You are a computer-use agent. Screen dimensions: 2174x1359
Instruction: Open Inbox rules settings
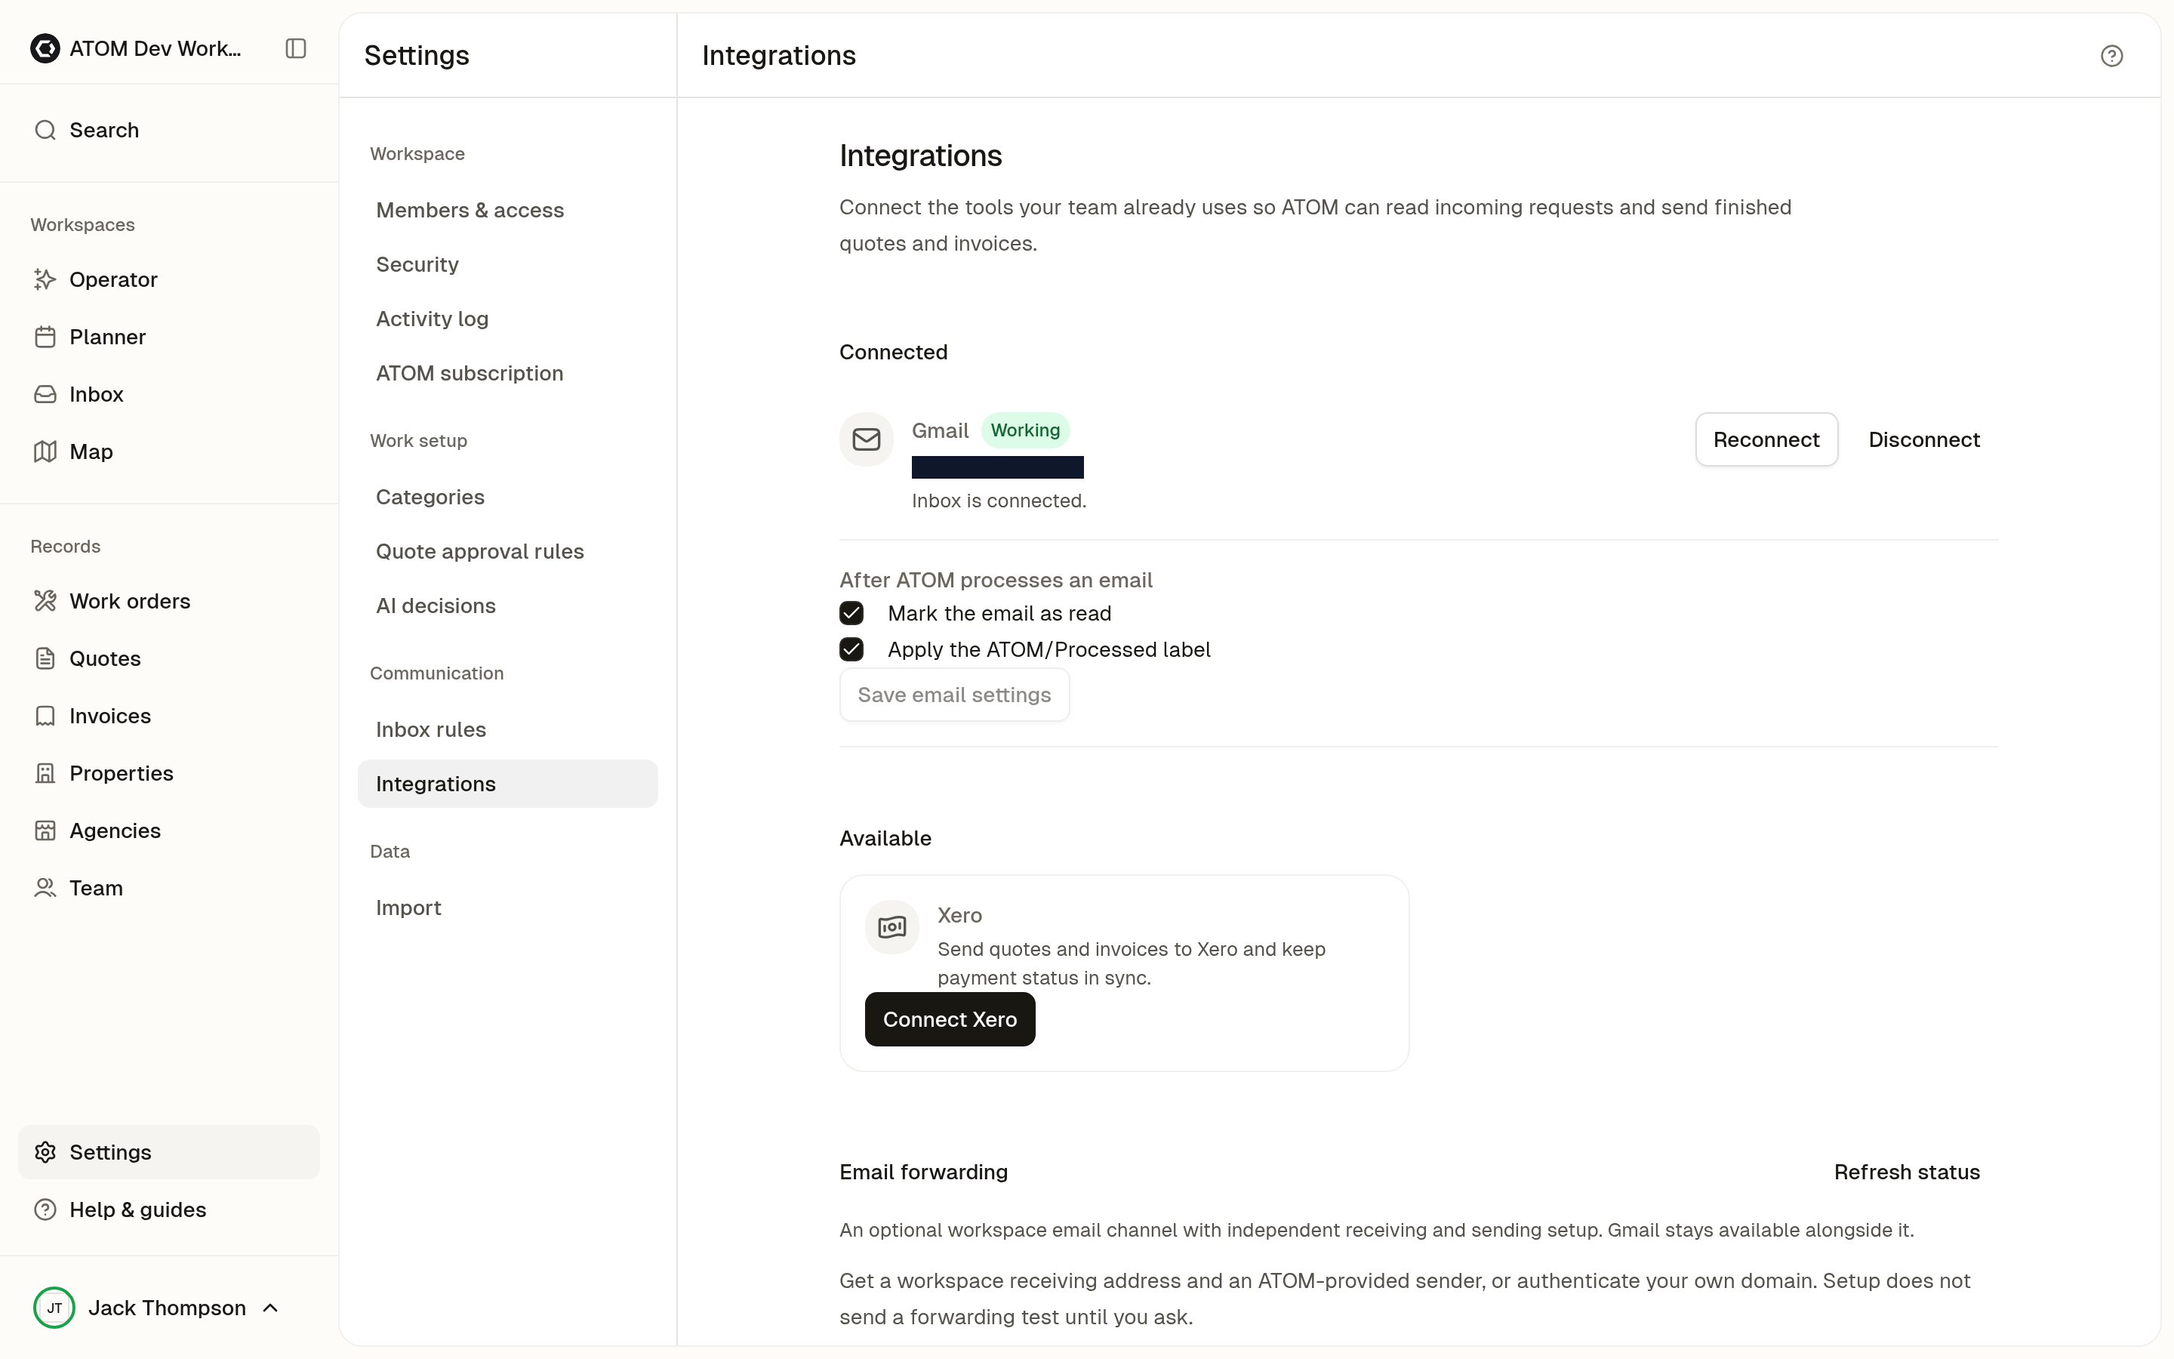[507, 730]
